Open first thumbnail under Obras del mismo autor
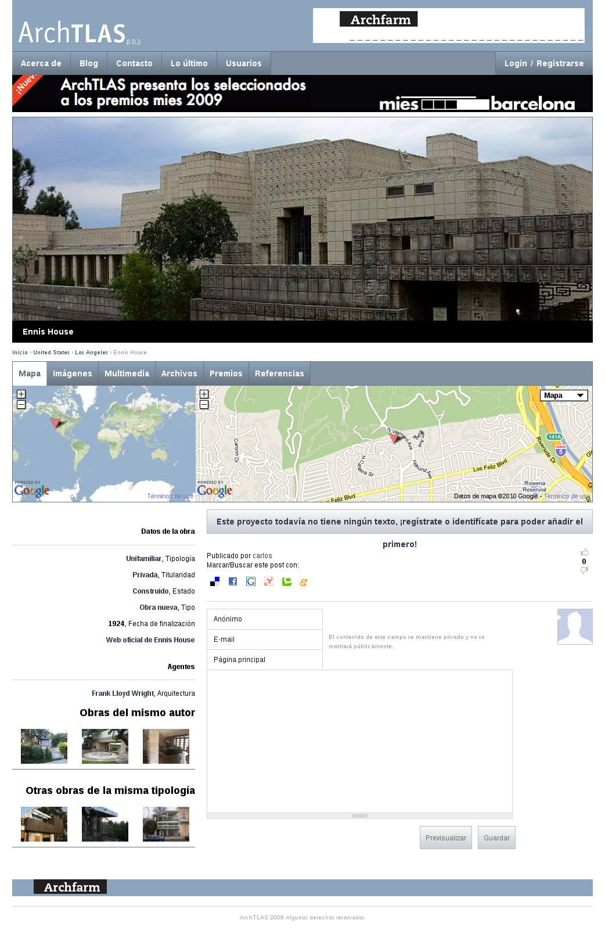This screenshot has height=938, width=605. pyautogui.click(x=44, y=746)
